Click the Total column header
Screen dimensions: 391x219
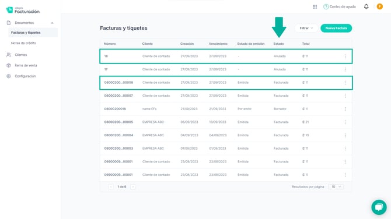tap(306, 44)
